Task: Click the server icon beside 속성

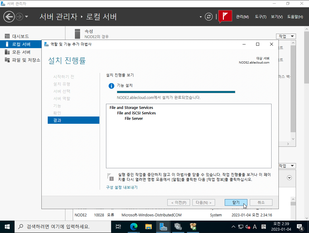Action: point(77,34)
